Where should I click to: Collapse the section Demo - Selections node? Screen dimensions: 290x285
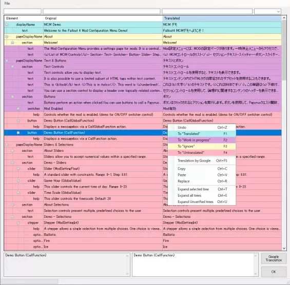(x=12, y=217)
